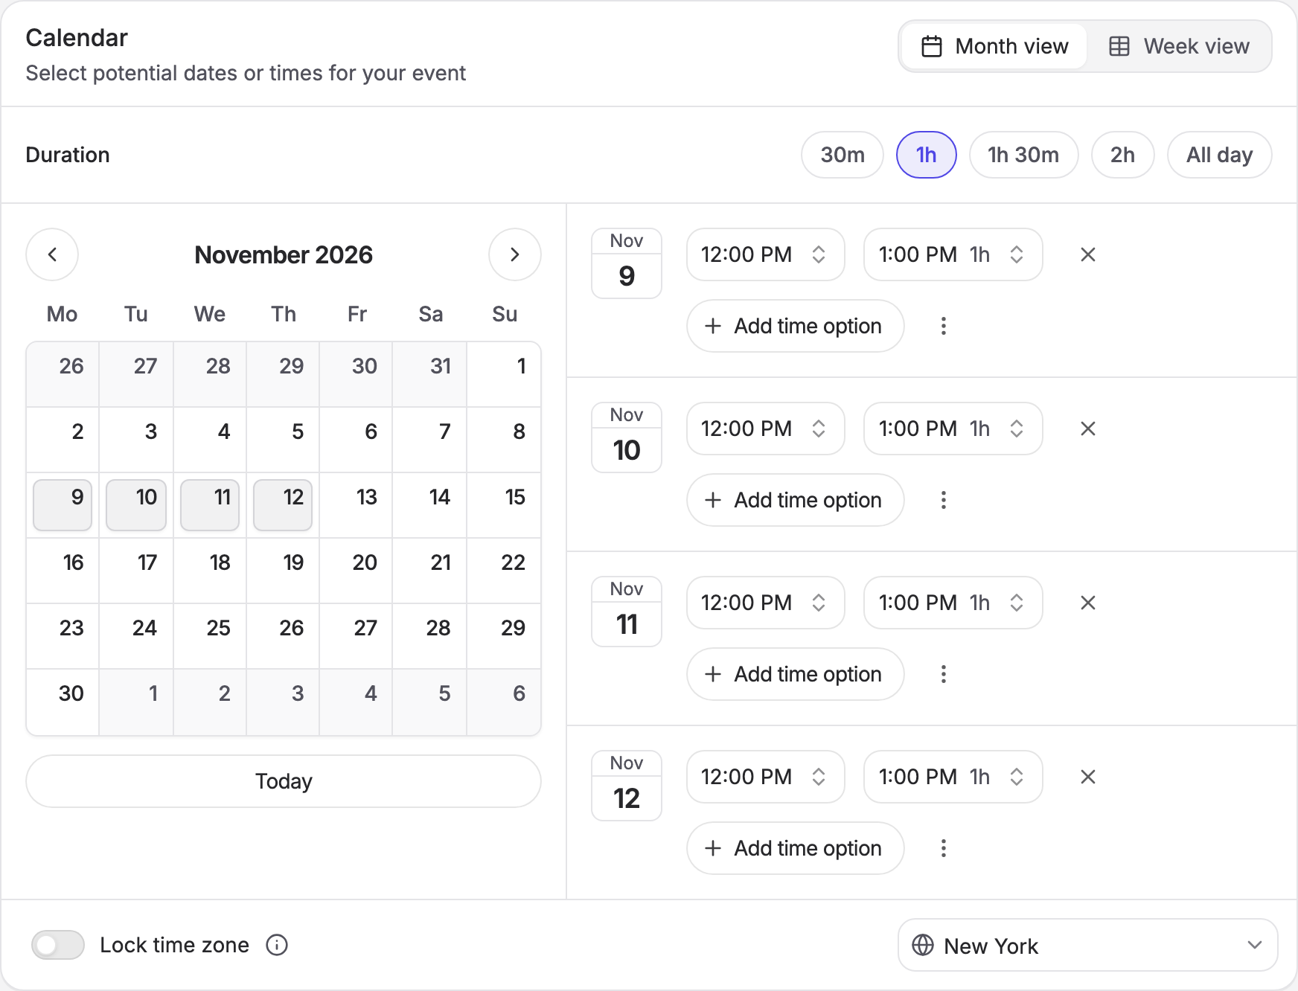Screen dimensions: 1298x991
Task: Deselect November 10 in the calendar
Action: [x=136, y=505]
